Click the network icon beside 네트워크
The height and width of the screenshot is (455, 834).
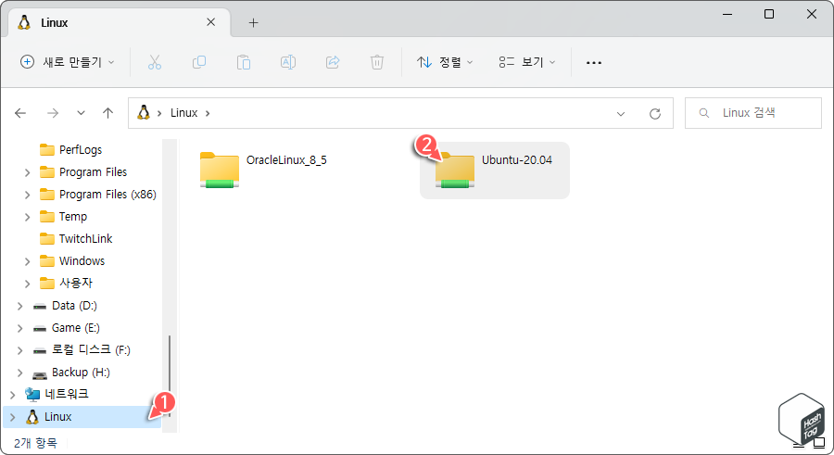pyautogui.click(x=32, y=395)
